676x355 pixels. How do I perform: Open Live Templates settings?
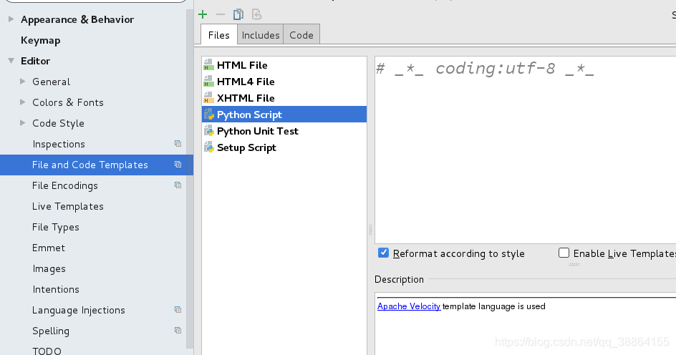pos(68,206)
